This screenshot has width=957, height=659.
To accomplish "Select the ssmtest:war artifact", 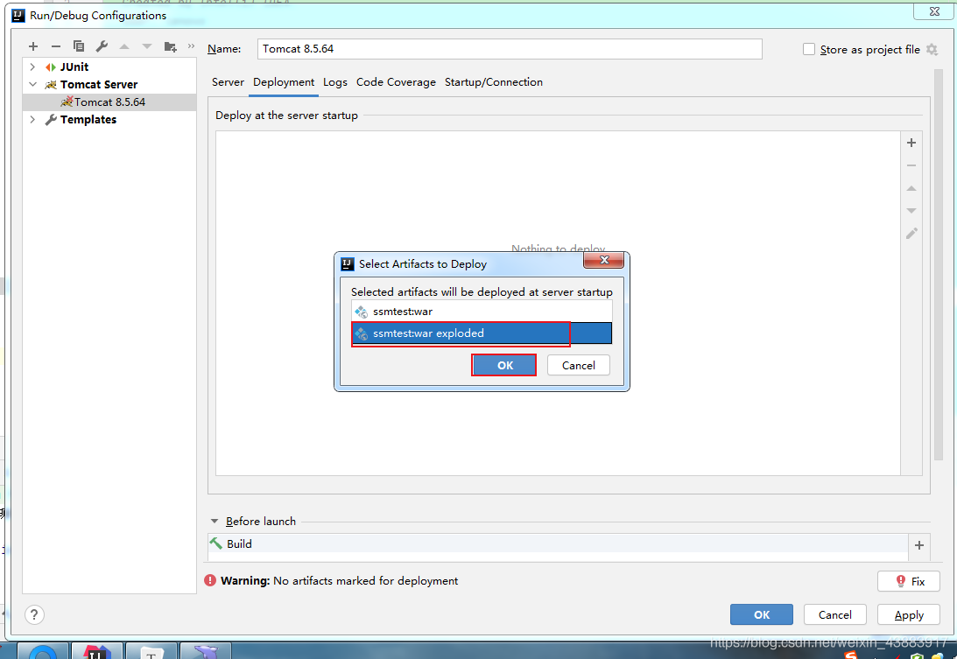I will coord(482,312).
